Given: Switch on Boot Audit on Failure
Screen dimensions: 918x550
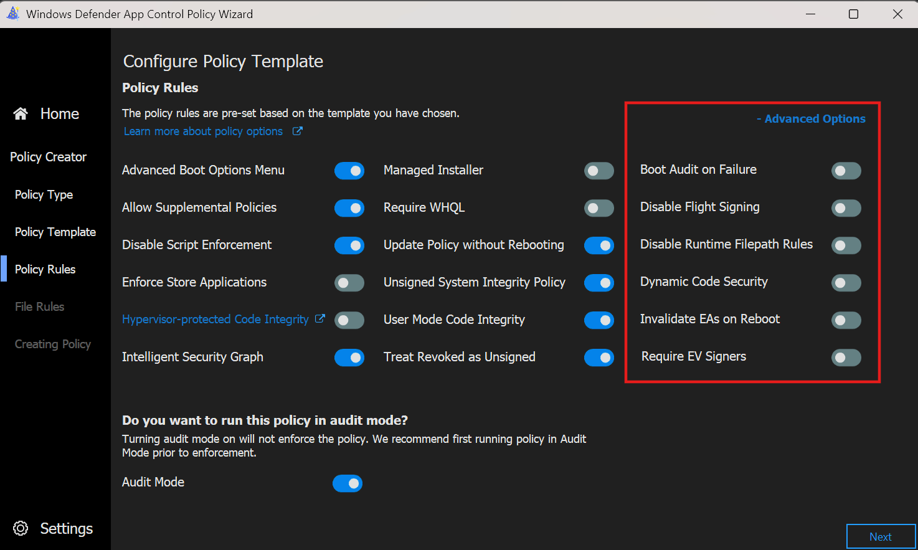Looking at the screenshot, I should click(x=846, y=171).
